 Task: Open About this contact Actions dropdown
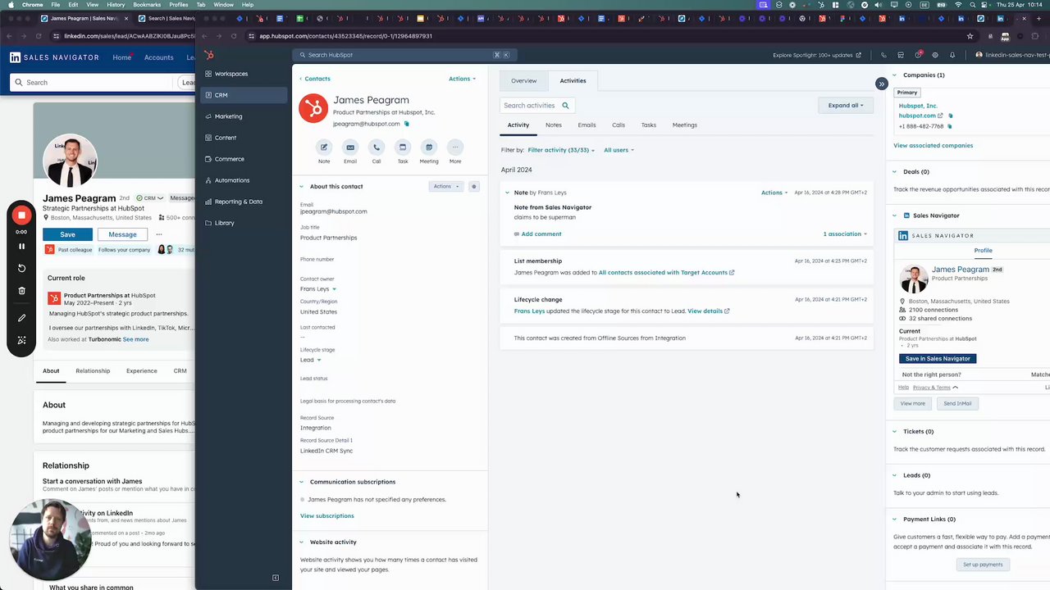[x=446, y=187]
